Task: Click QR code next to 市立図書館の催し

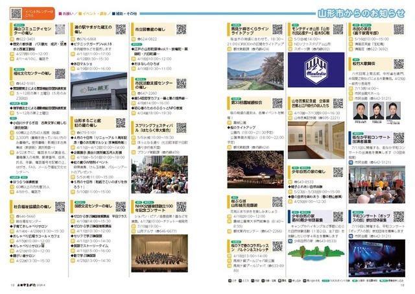Action: pos(182,29)
